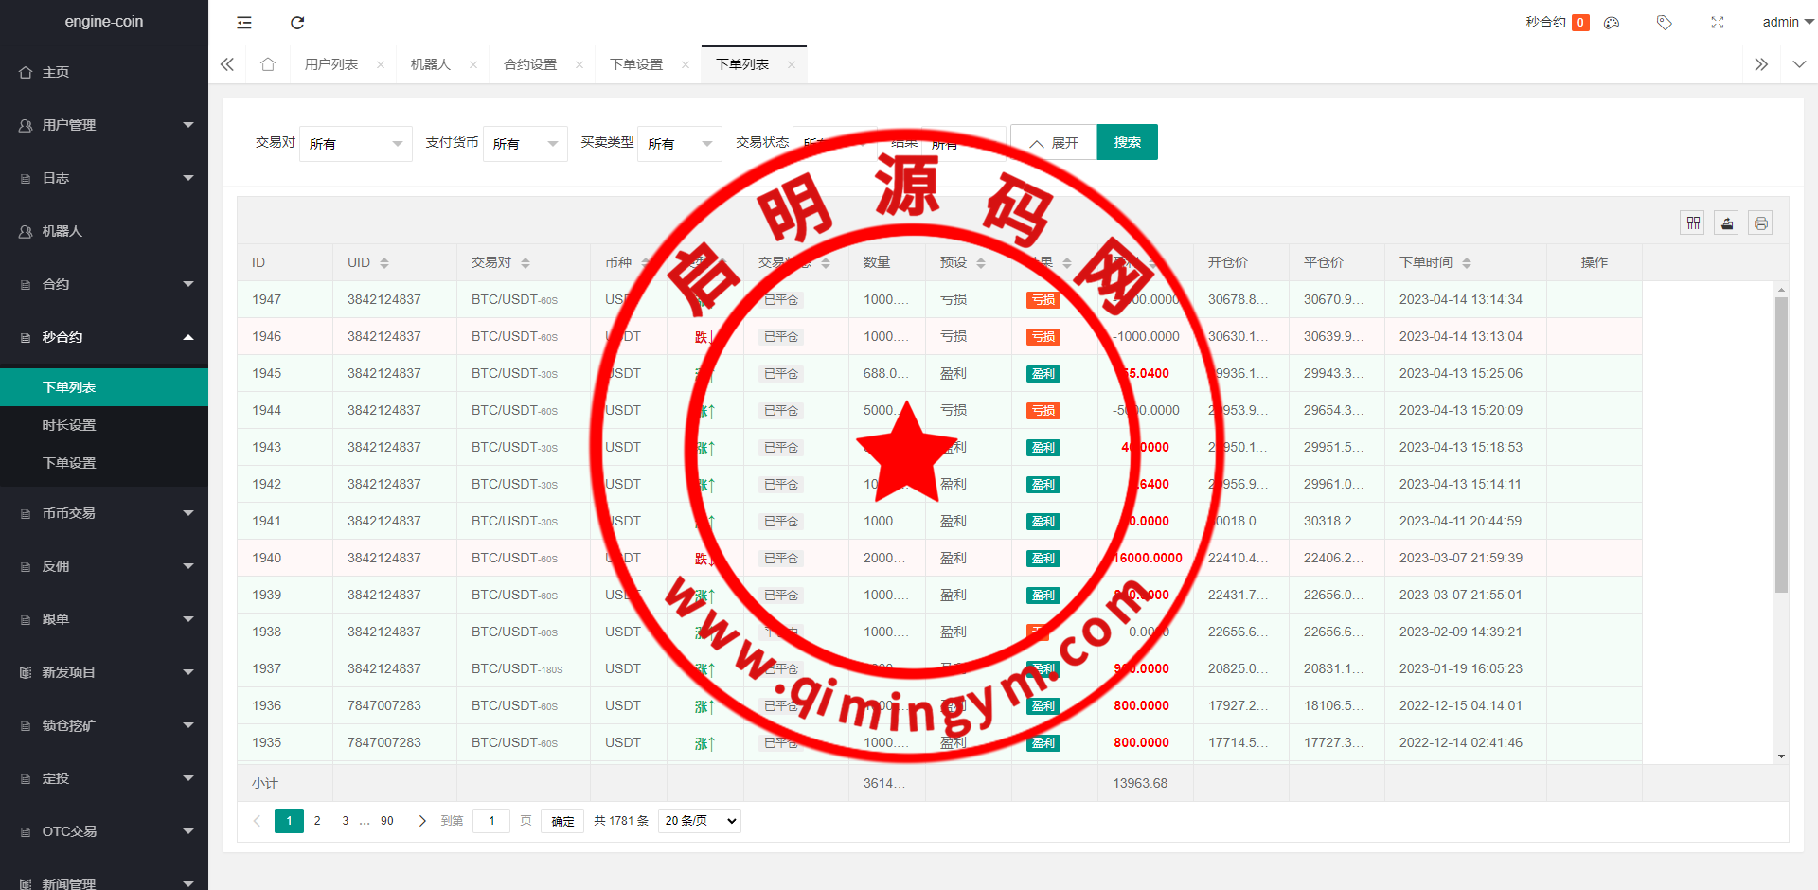Click the 搜索 button

pyautogui.click(x=1127, y=142)
